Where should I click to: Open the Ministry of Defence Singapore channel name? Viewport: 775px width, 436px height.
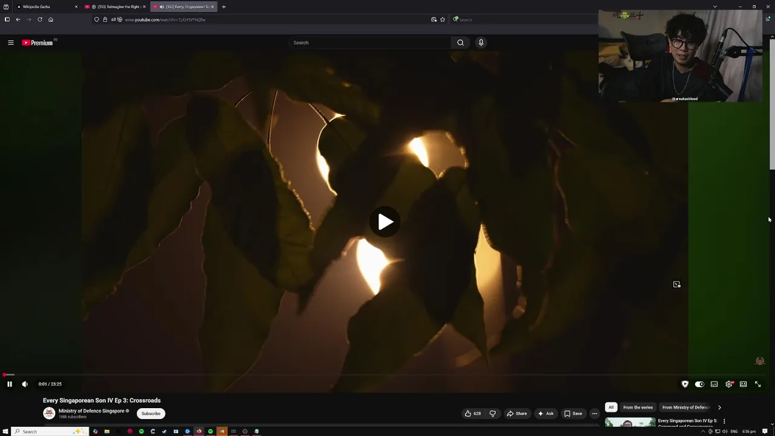pyautogui.click(x=91, y=411)
